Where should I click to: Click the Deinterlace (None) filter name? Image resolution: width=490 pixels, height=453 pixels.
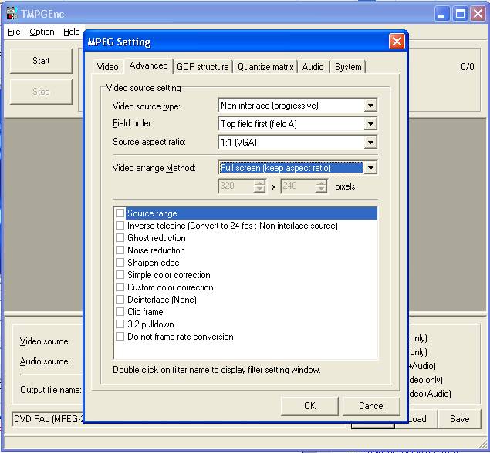click(x=162, y=300)
